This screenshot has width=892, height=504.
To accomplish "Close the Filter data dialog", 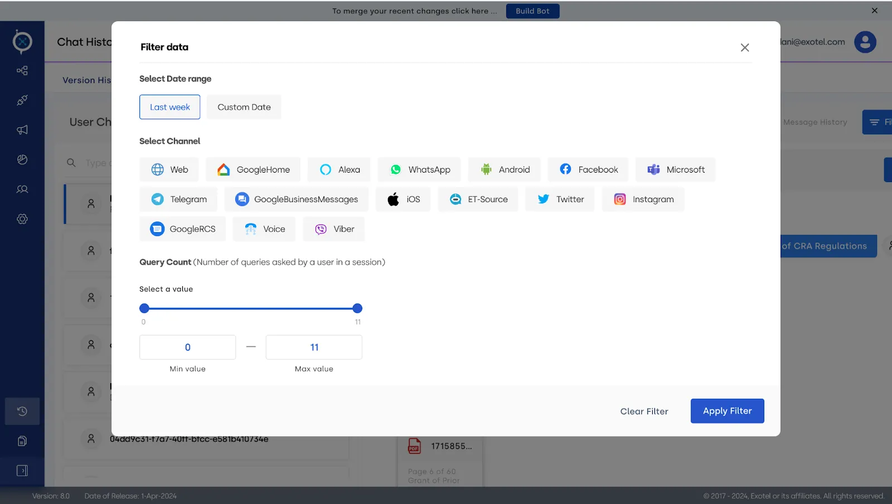I will (x=745, y=47).
